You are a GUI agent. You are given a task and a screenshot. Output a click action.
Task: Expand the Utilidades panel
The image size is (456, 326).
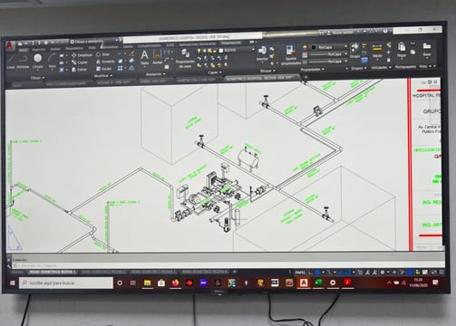pos(381,68)
